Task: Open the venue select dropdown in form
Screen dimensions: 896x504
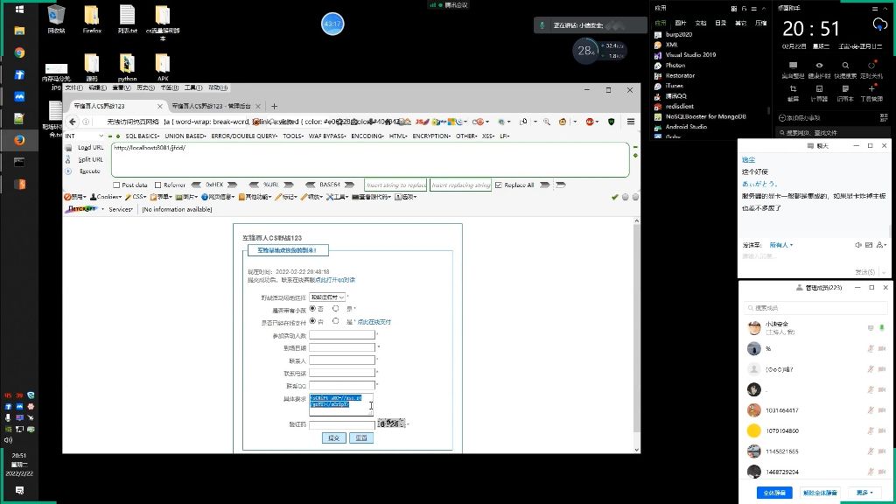Action: coord(327,297)
